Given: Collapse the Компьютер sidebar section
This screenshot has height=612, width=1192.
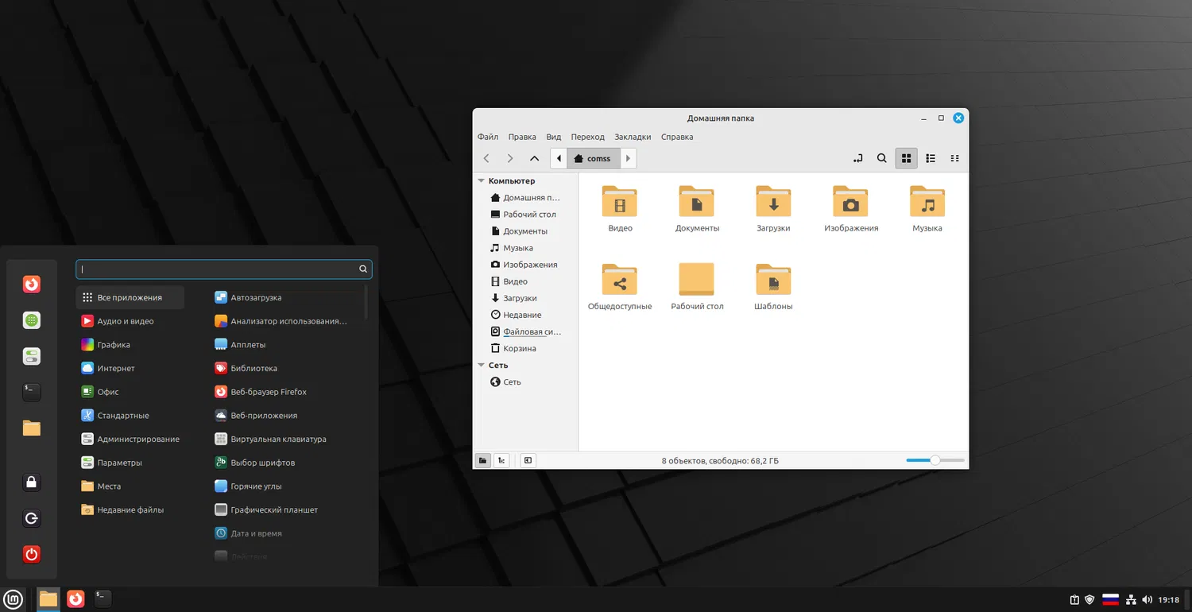Looking at the screenshot, I should click(x=482, y=181).
